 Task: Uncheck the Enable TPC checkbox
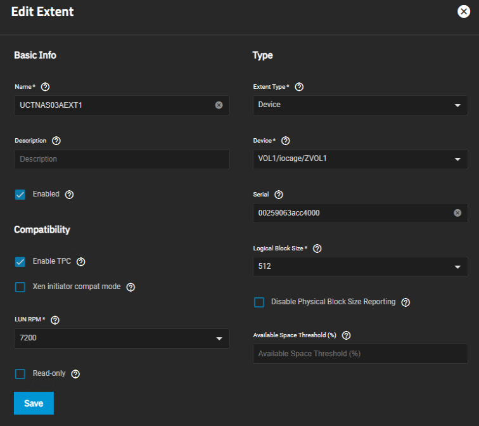tap(20, 262)
